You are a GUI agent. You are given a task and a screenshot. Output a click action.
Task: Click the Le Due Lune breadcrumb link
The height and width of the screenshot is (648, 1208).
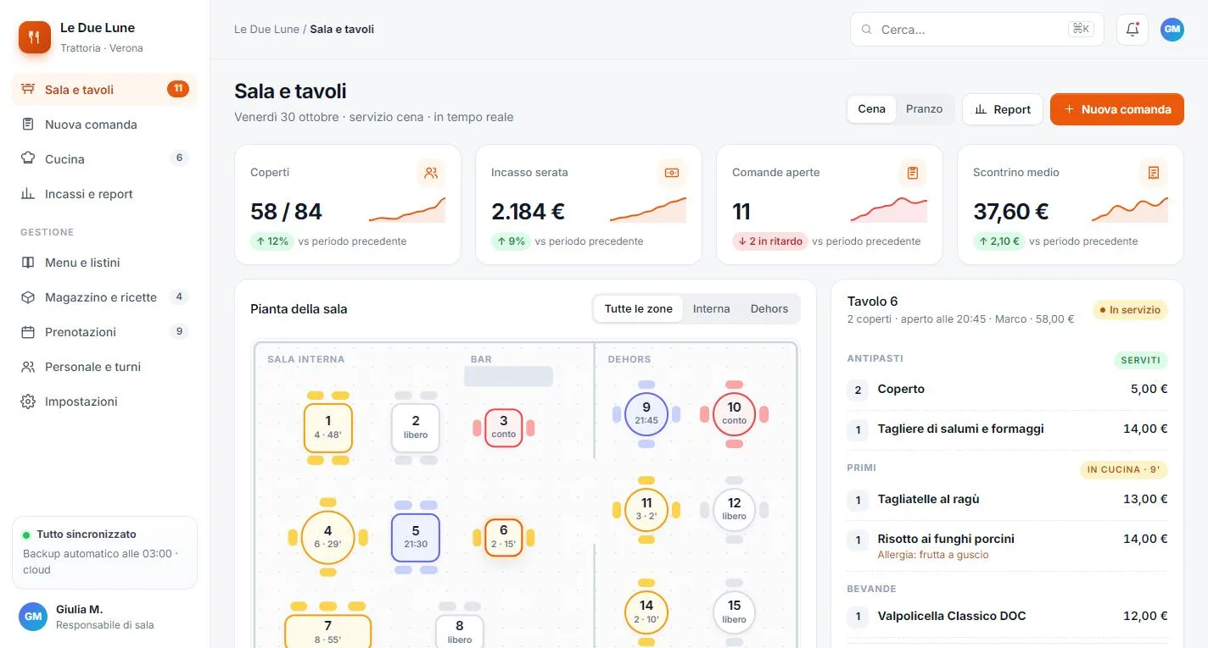[x=266, y=30]
